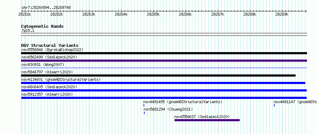The image size is (317, 134).
Task: Click the purple bar under nsv6556637
Action: 207,120
